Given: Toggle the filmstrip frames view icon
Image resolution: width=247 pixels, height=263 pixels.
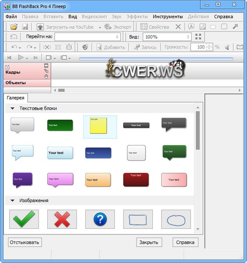Looking at the screenshot, I should pyautogui.click(x=46, y=65).
